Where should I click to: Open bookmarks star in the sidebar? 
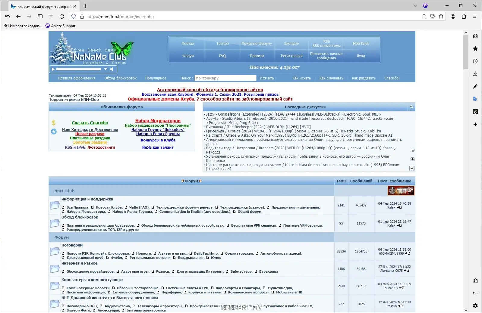[x=475, y=48]
